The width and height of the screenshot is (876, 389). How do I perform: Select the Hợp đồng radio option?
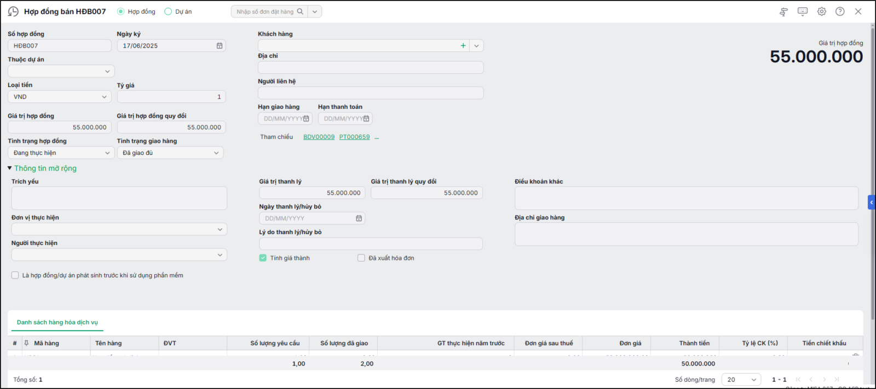coord(120,11)
